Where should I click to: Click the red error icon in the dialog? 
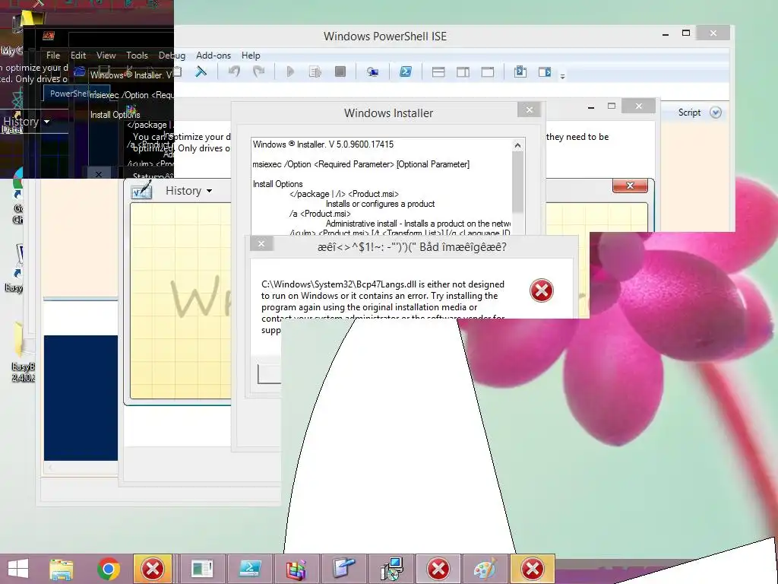(x=541, y=290)
